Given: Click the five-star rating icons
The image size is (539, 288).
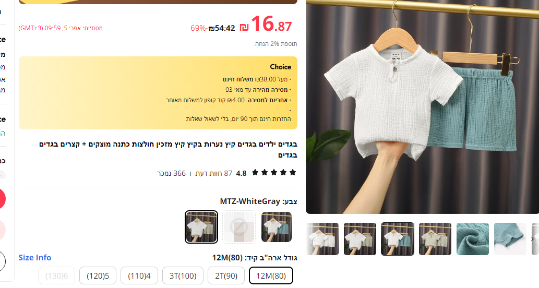Looking at the screenshot, I should coord(273,173).
